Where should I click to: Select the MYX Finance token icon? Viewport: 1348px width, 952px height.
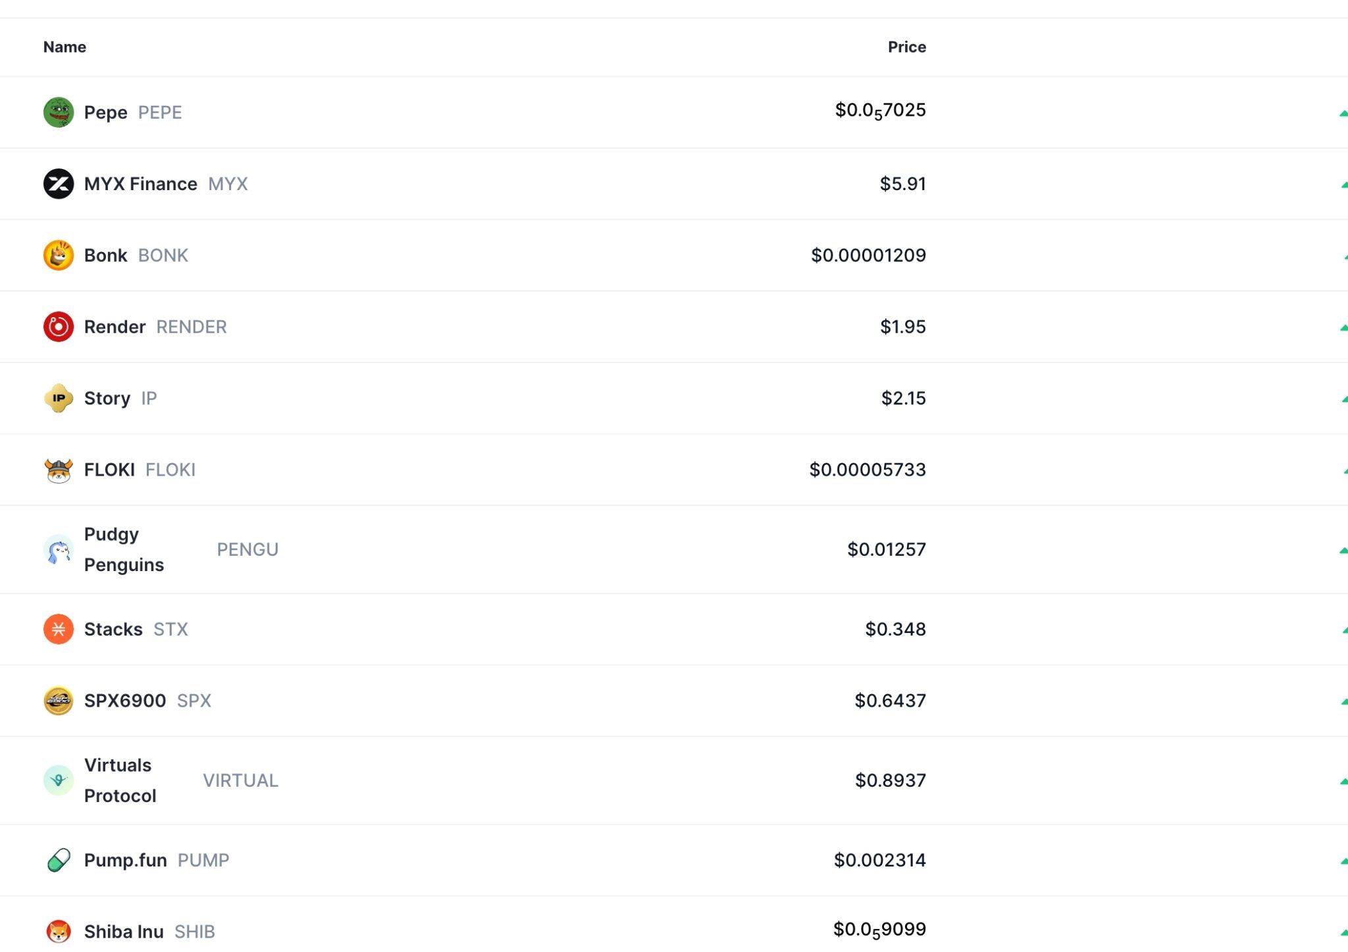point(59,184)
